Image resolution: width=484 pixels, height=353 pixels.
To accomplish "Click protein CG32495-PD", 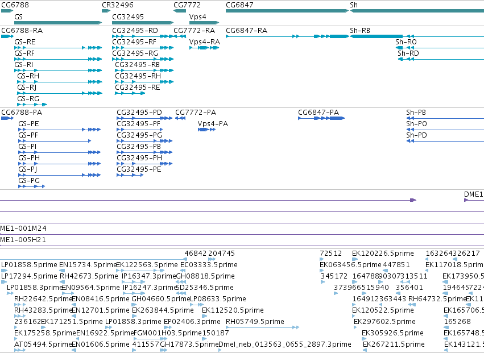I will pyautogui.click(x=139, y=113).
